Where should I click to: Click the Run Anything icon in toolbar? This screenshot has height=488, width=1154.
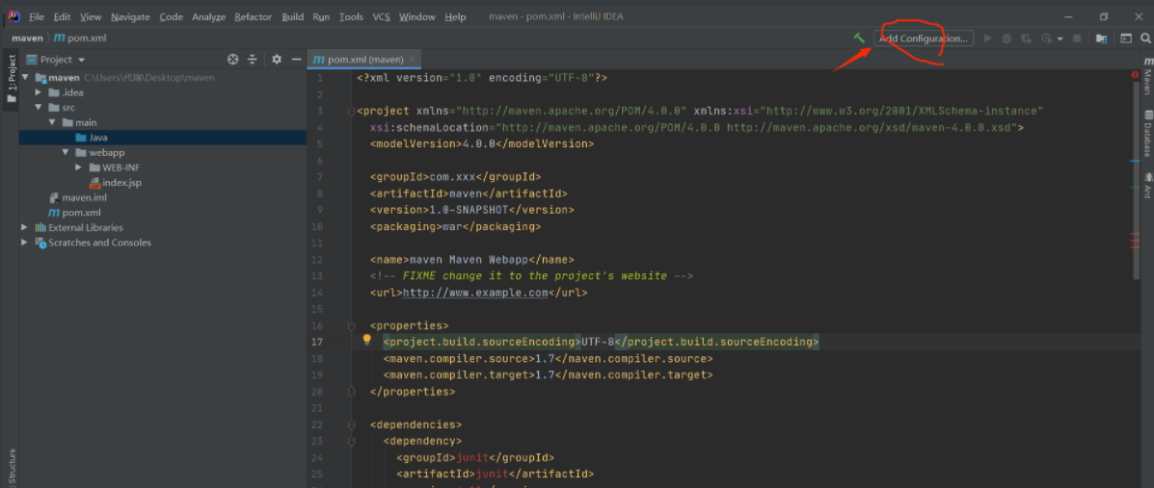coord(1126,39)
